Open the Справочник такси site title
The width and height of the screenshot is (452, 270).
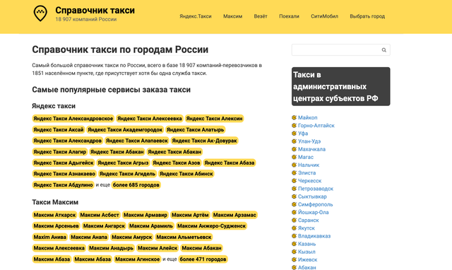95,11
